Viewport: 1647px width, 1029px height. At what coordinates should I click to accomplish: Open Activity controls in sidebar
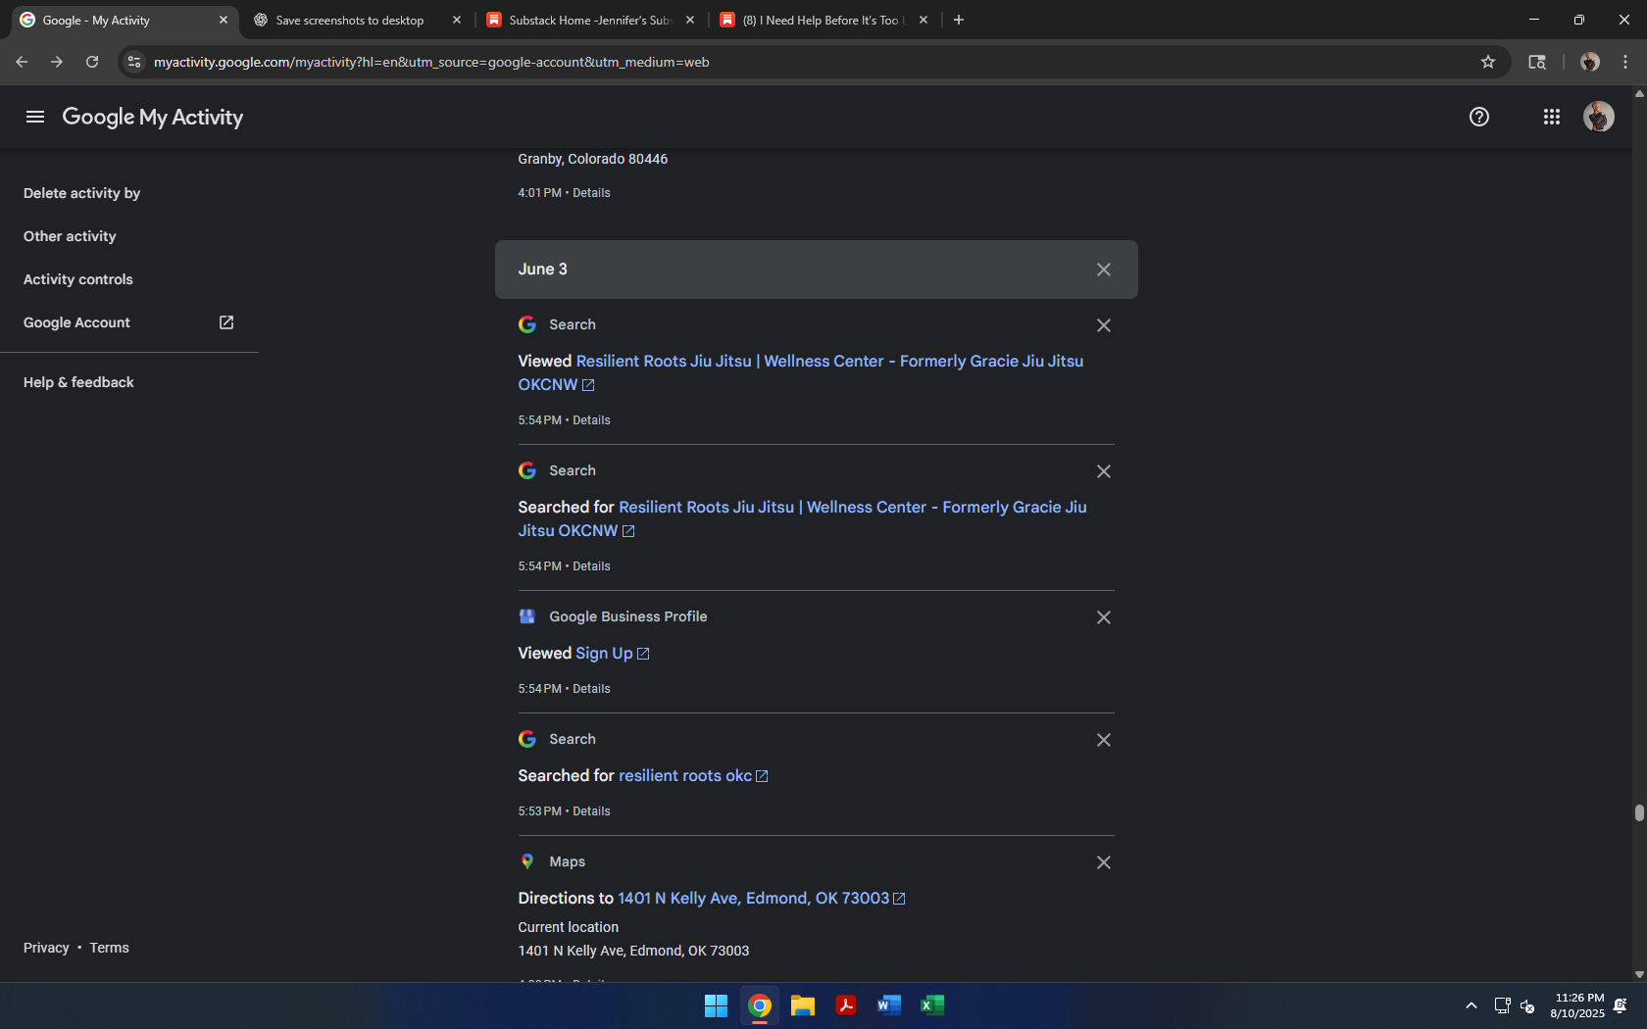pos(78,279)
